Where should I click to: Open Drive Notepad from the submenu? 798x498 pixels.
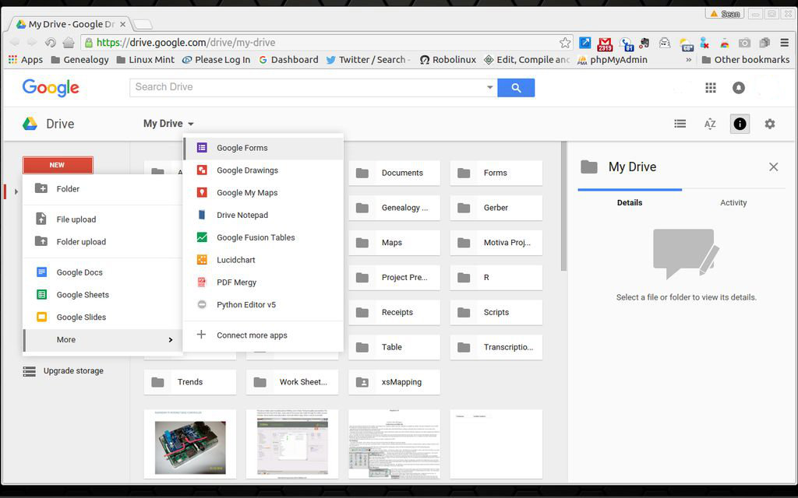(263, 215)
